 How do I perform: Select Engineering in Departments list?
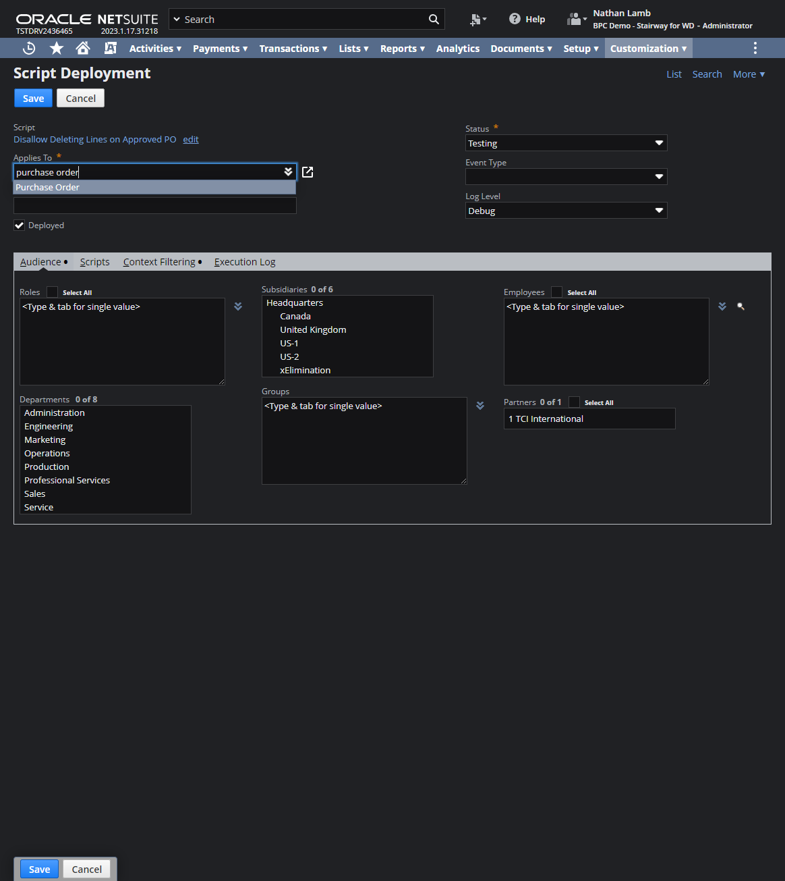click(105, 426)
